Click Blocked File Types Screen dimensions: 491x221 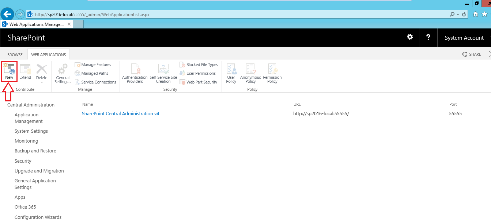[x=199, y=65]
